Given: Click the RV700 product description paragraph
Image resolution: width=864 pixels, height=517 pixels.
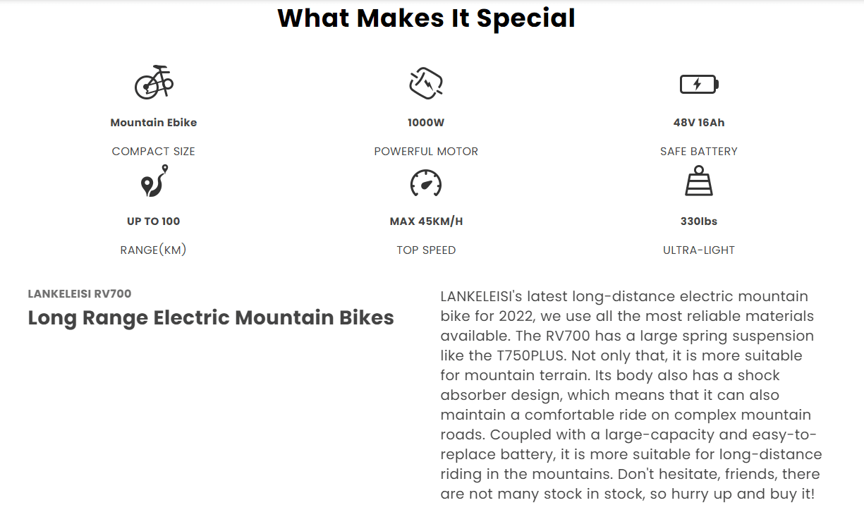Looking at the screenshot, I should [631, 395].
